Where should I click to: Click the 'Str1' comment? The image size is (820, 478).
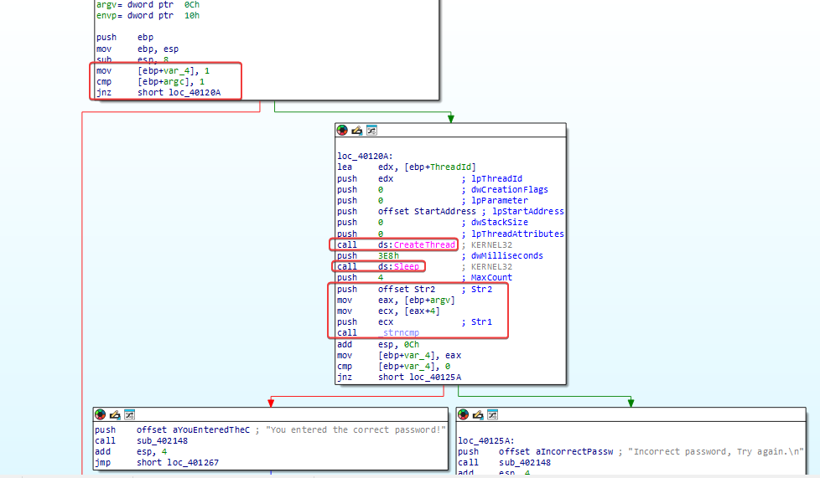click(481, 321)
